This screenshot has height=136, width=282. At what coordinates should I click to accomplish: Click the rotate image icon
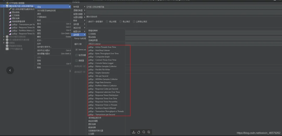coord(139,132)
